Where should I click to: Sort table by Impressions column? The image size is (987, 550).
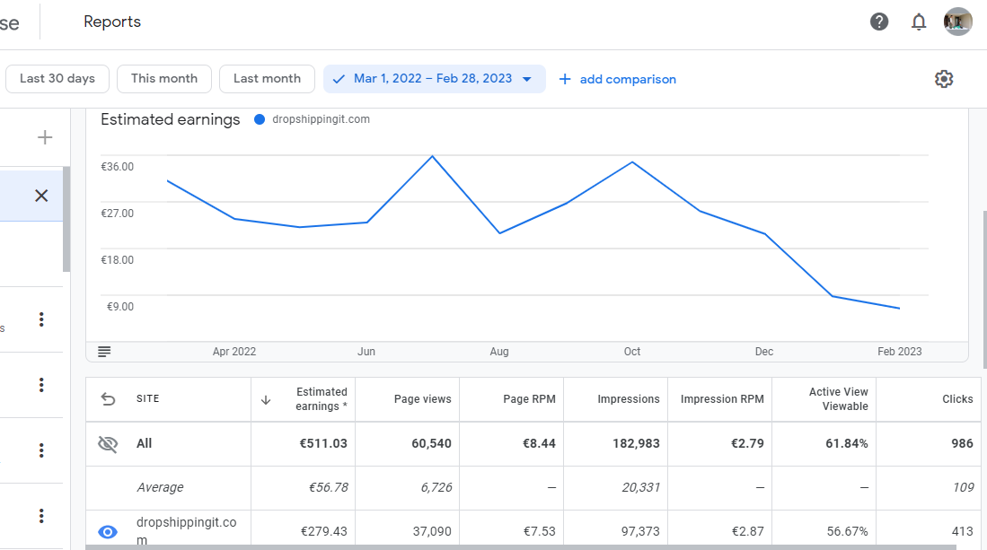point(628,399)
